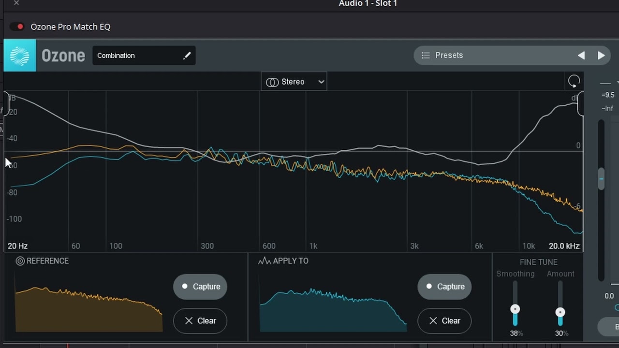This screenshot has width=619, height=348.
Task: Click the 0.0 gain value readout
Action: coord(609,296)
